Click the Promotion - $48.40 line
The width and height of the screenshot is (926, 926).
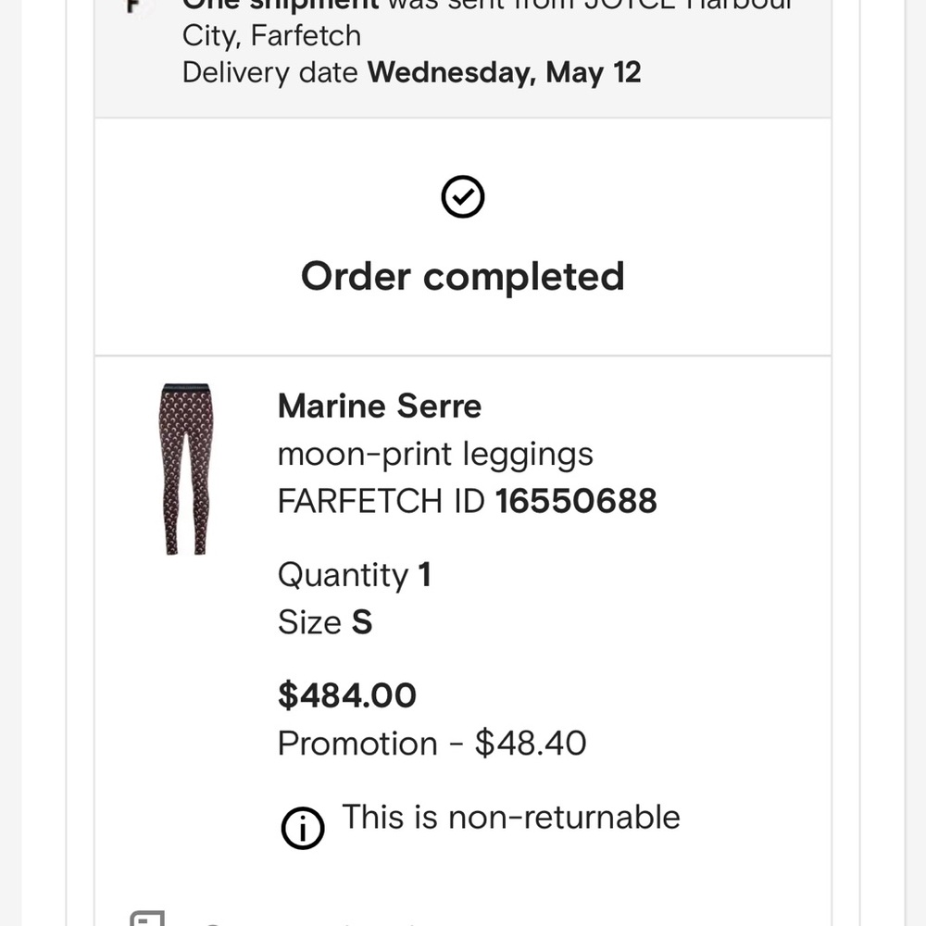point(432,743)
